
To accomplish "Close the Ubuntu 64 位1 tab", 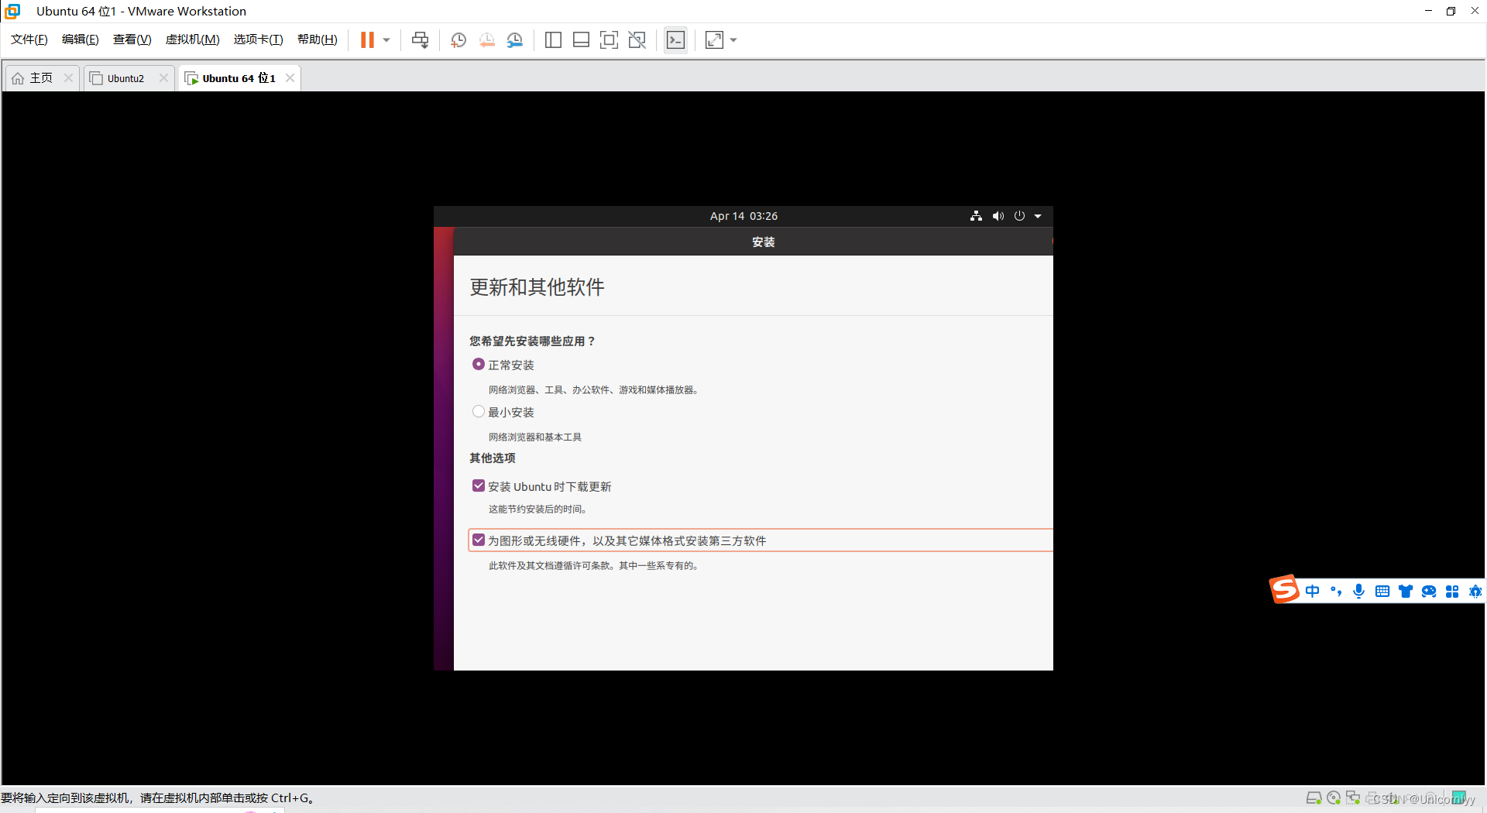I will pyautogui.click(x=290, y=78).
